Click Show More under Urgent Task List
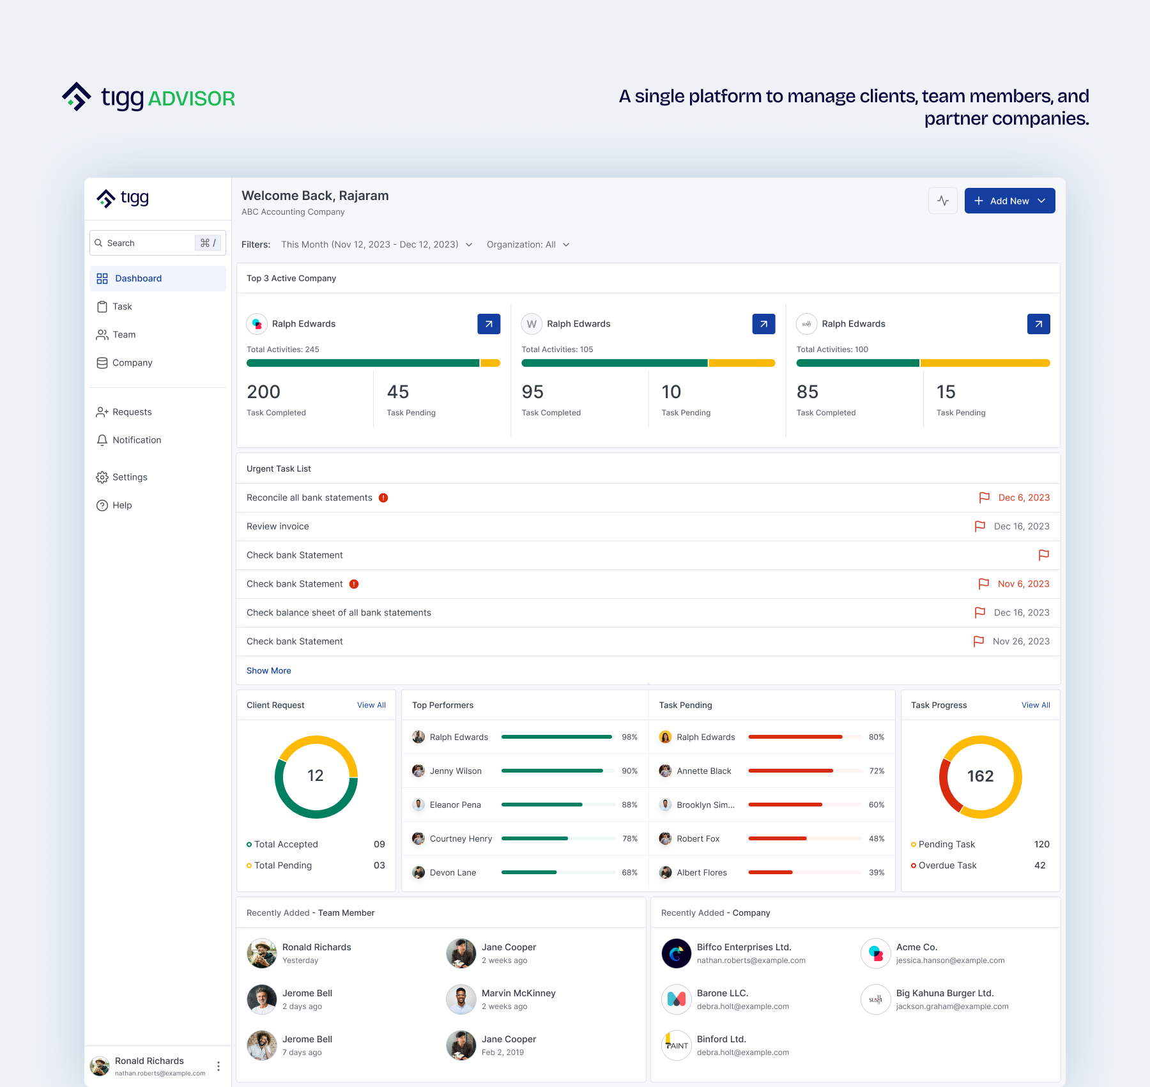 pyautogui.click(x=269, y=671)
